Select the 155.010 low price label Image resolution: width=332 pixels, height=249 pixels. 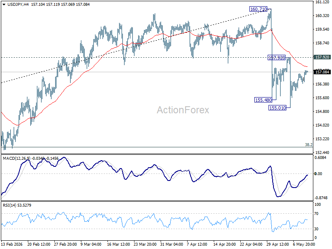point(278,108)
